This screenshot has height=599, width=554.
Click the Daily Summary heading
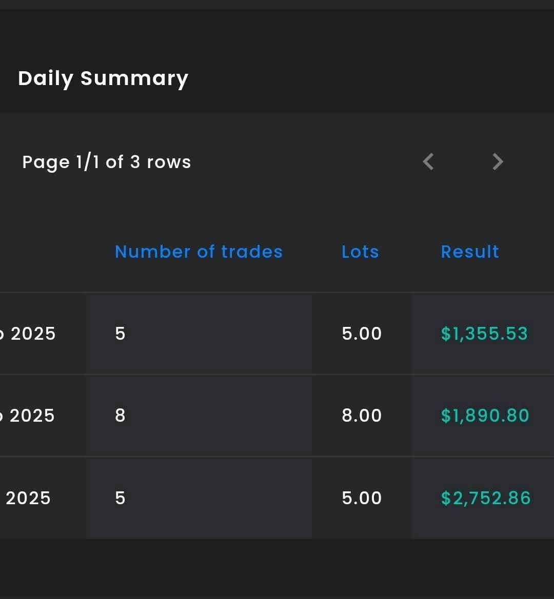point(103,78)
